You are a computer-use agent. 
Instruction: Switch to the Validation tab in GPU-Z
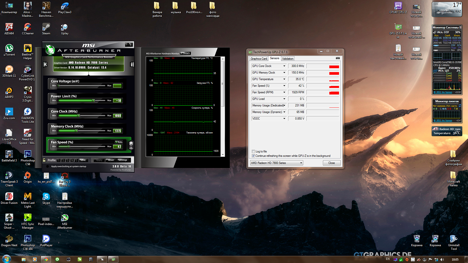click(288, 58)
